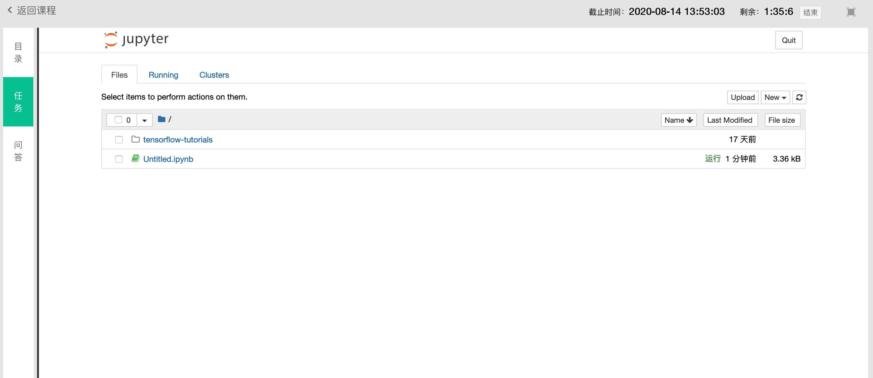Viewport: 873px width, 378px height.
Task: Sort by Last Modified column
Action: 730,120
